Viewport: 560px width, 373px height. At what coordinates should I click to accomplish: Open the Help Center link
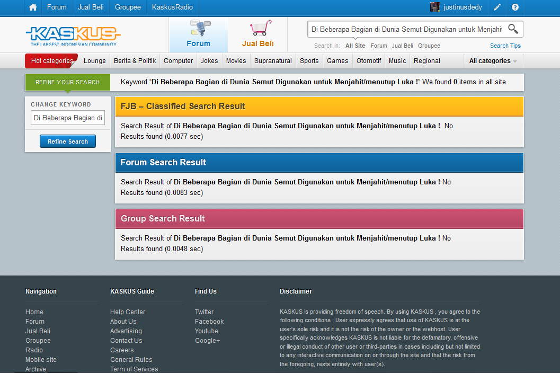(x=128, y=312)
